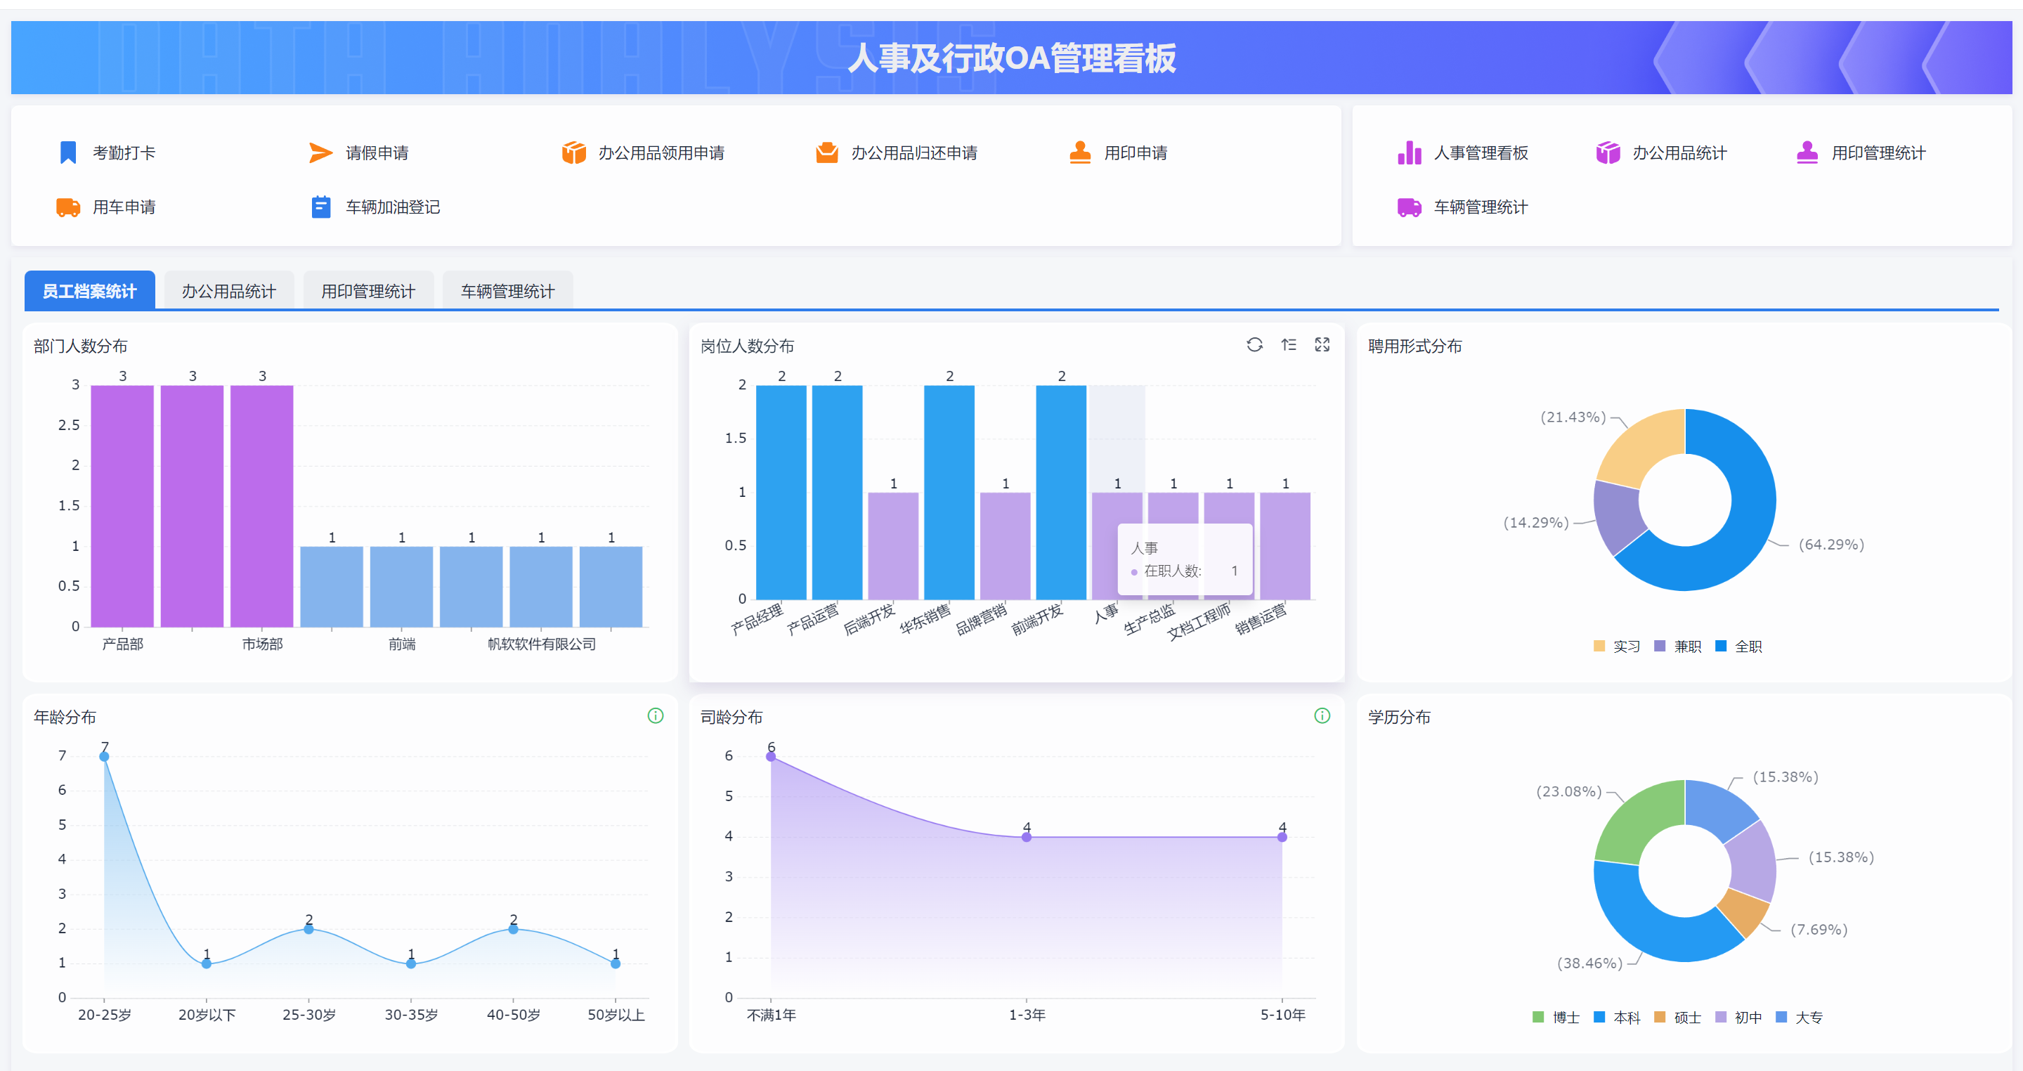Toggle 实习 legend in 聘用形式分布

[1616, 647]
